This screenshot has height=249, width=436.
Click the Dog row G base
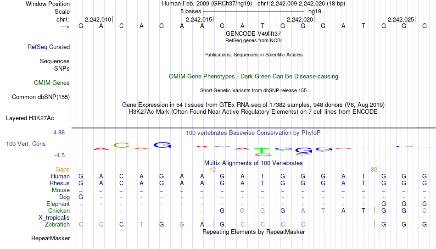[81, 197]
